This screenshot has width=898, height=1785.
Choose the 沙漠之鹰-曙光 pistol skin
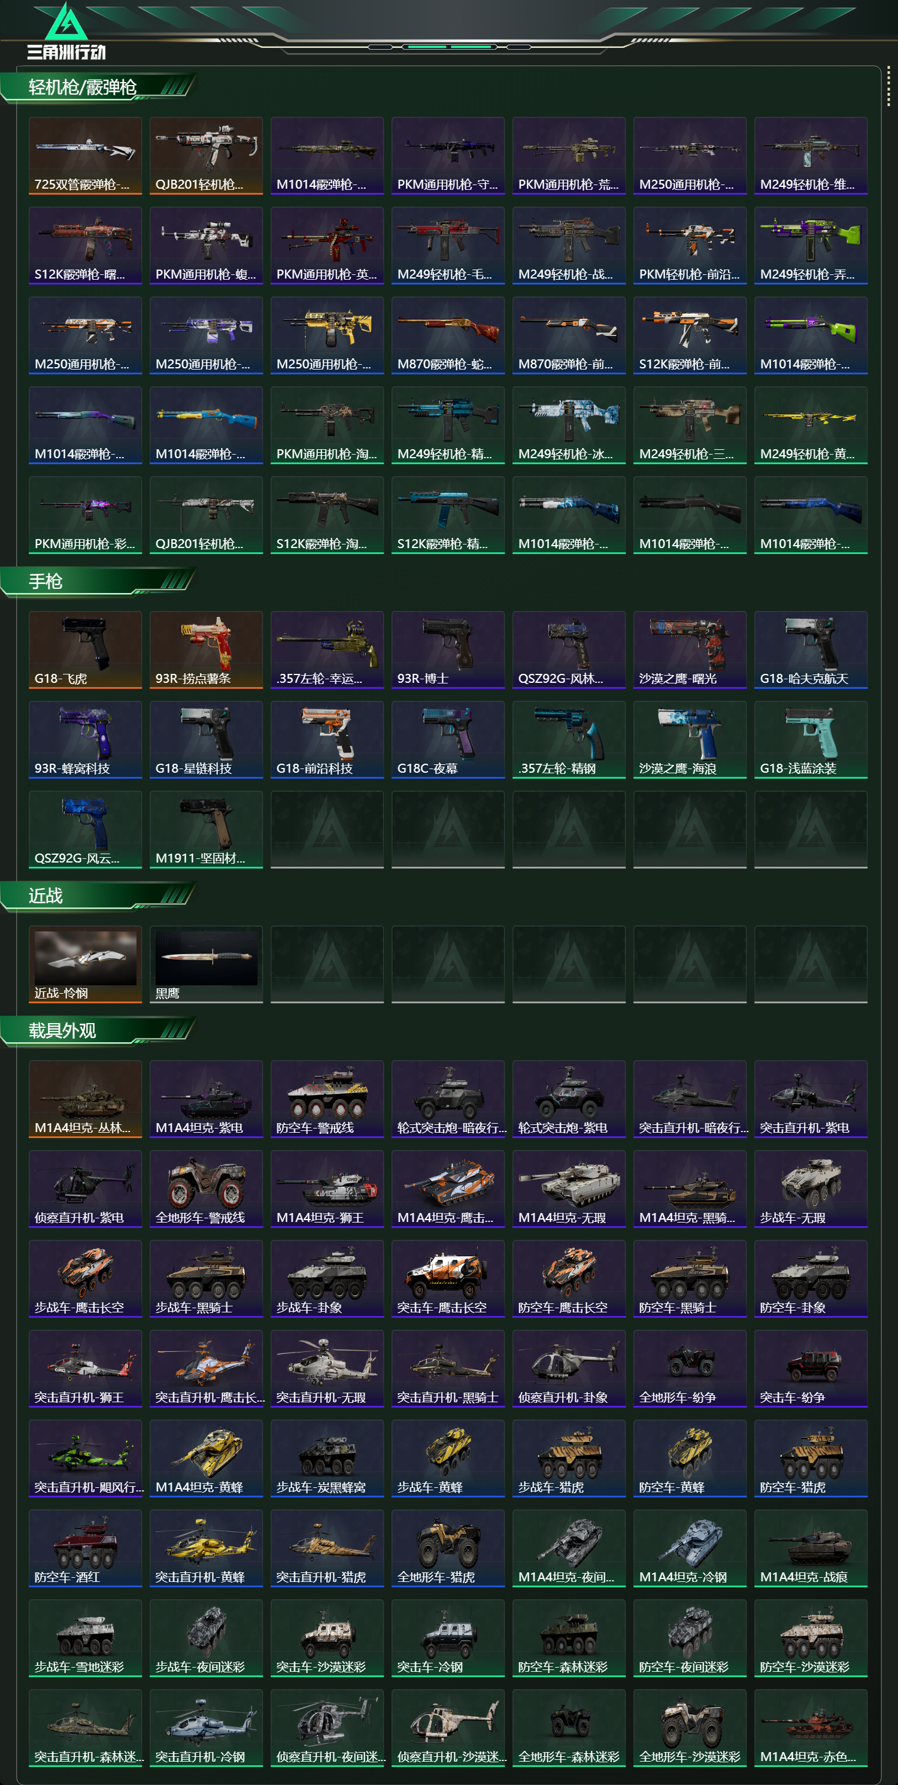[x=690, y=650]
